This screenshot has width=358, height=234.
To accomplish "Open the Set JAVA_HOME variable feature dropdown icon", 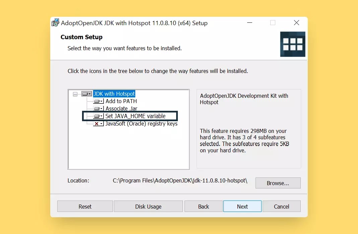I will 98,116.
